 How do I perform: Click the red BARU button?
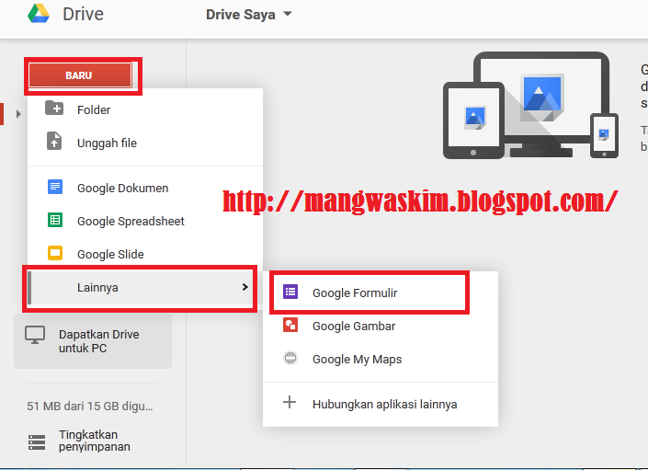[x=80, y=75]
